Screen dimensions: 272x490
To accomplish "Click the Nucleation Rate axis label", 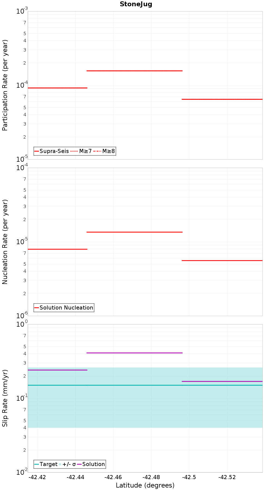I will coord(5,242).
